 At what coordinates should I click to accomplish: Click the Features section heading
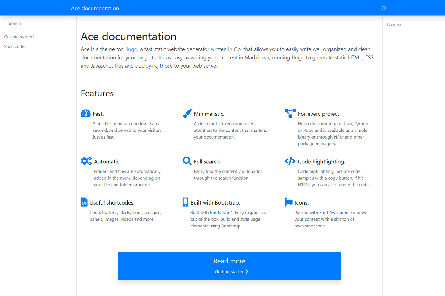click(97, 93)
